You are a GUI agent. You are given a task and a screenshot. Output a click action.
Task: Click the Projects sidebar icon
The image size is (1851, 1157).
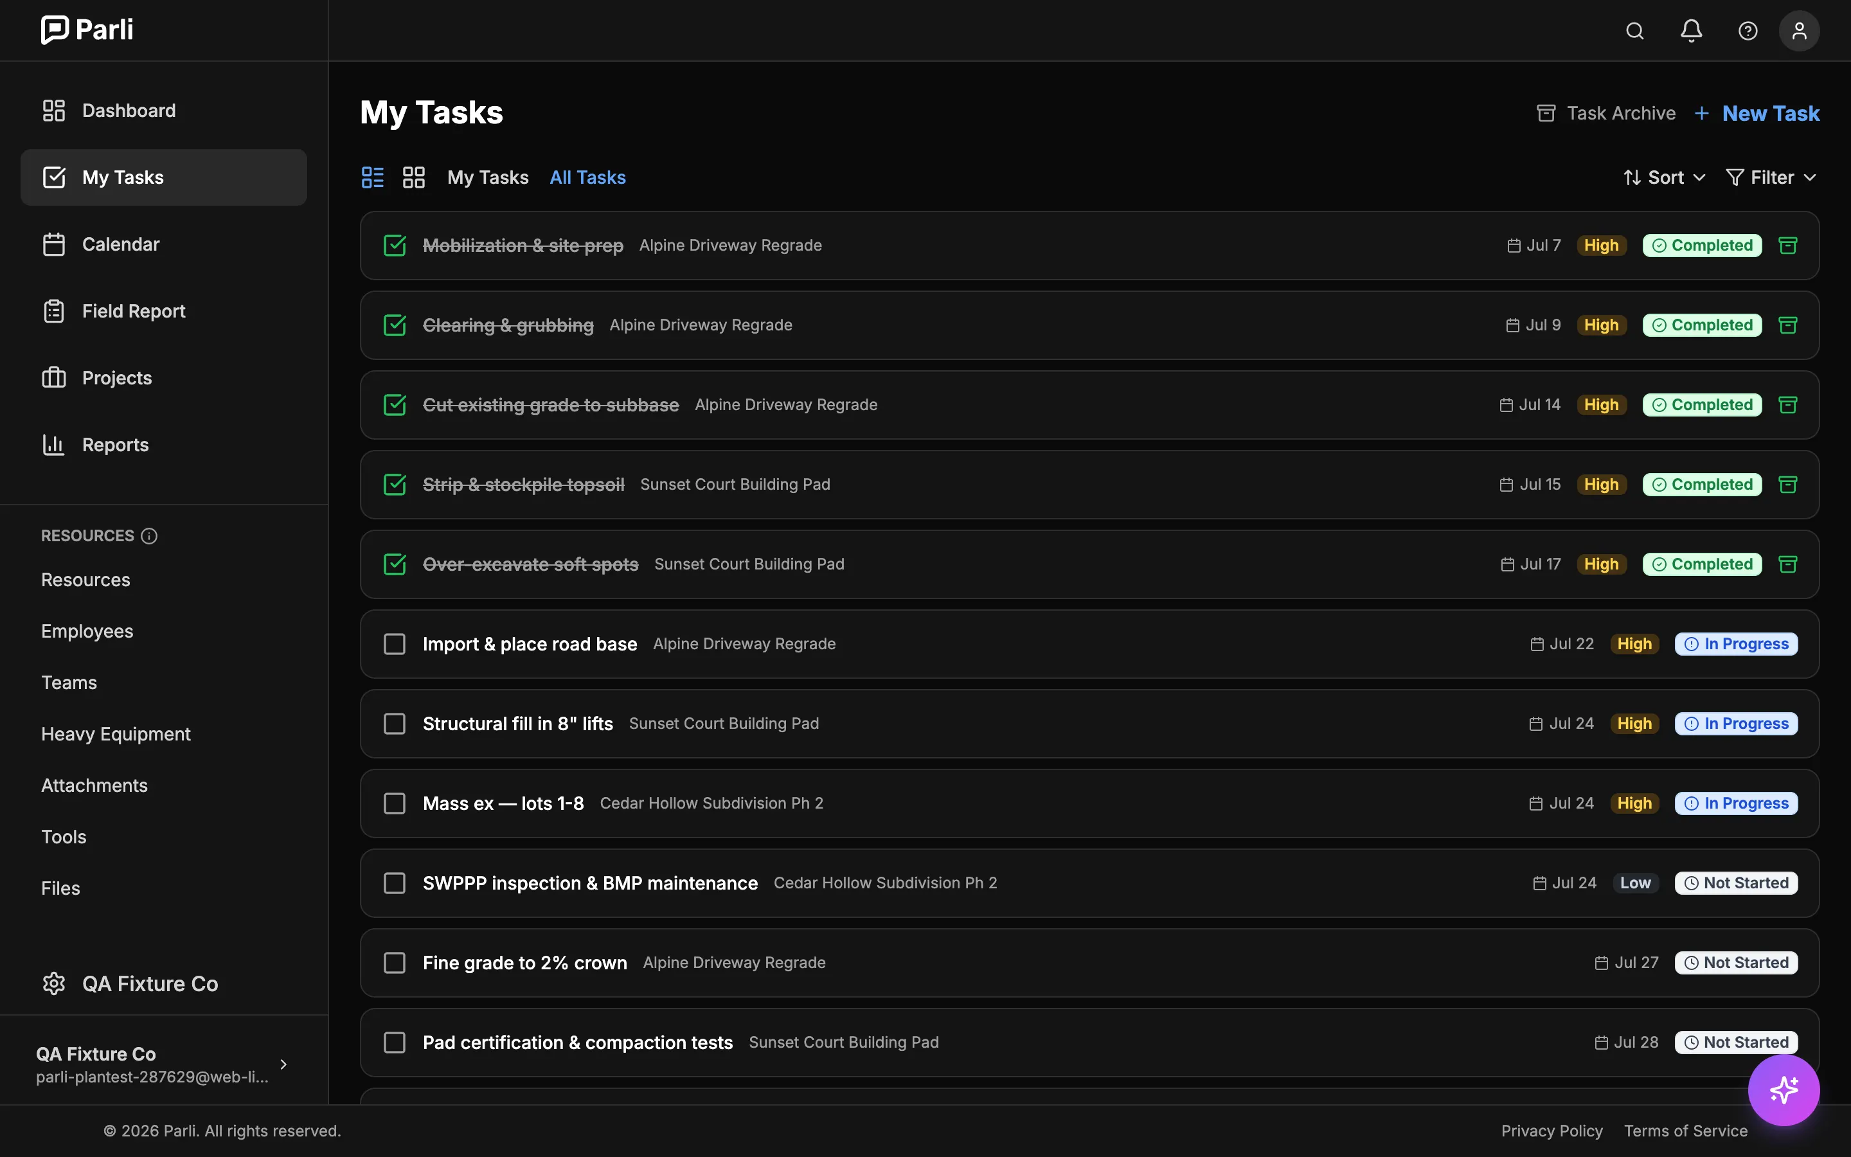[x=53, y=378]
